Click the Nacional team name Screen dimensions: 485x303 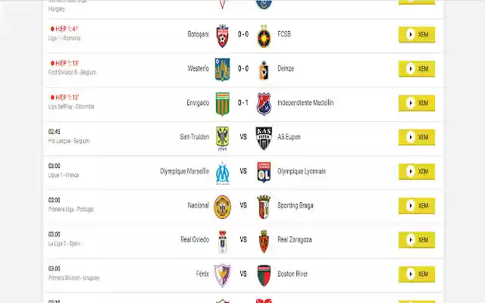198,205
